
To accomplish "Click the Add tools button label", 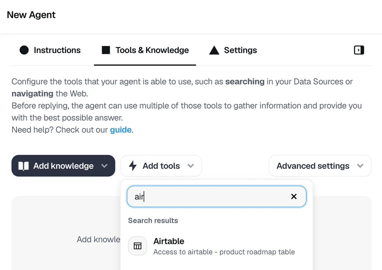I will click(x=161, y=166).
